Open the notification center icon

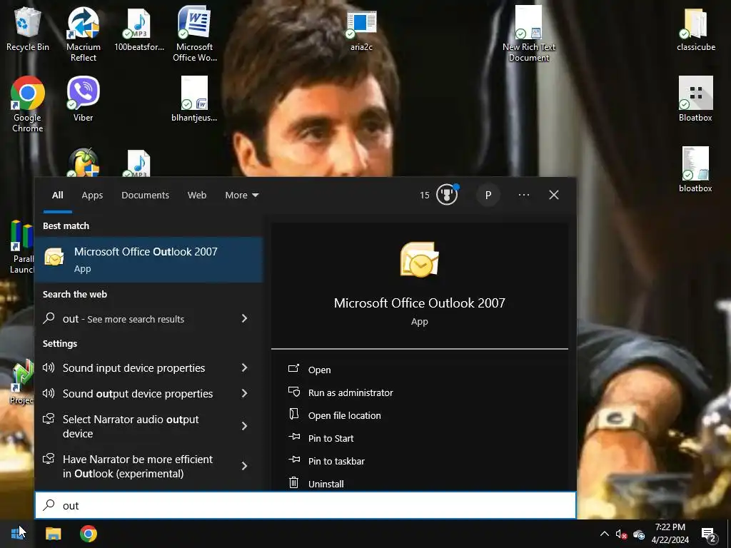click(709, 534)
